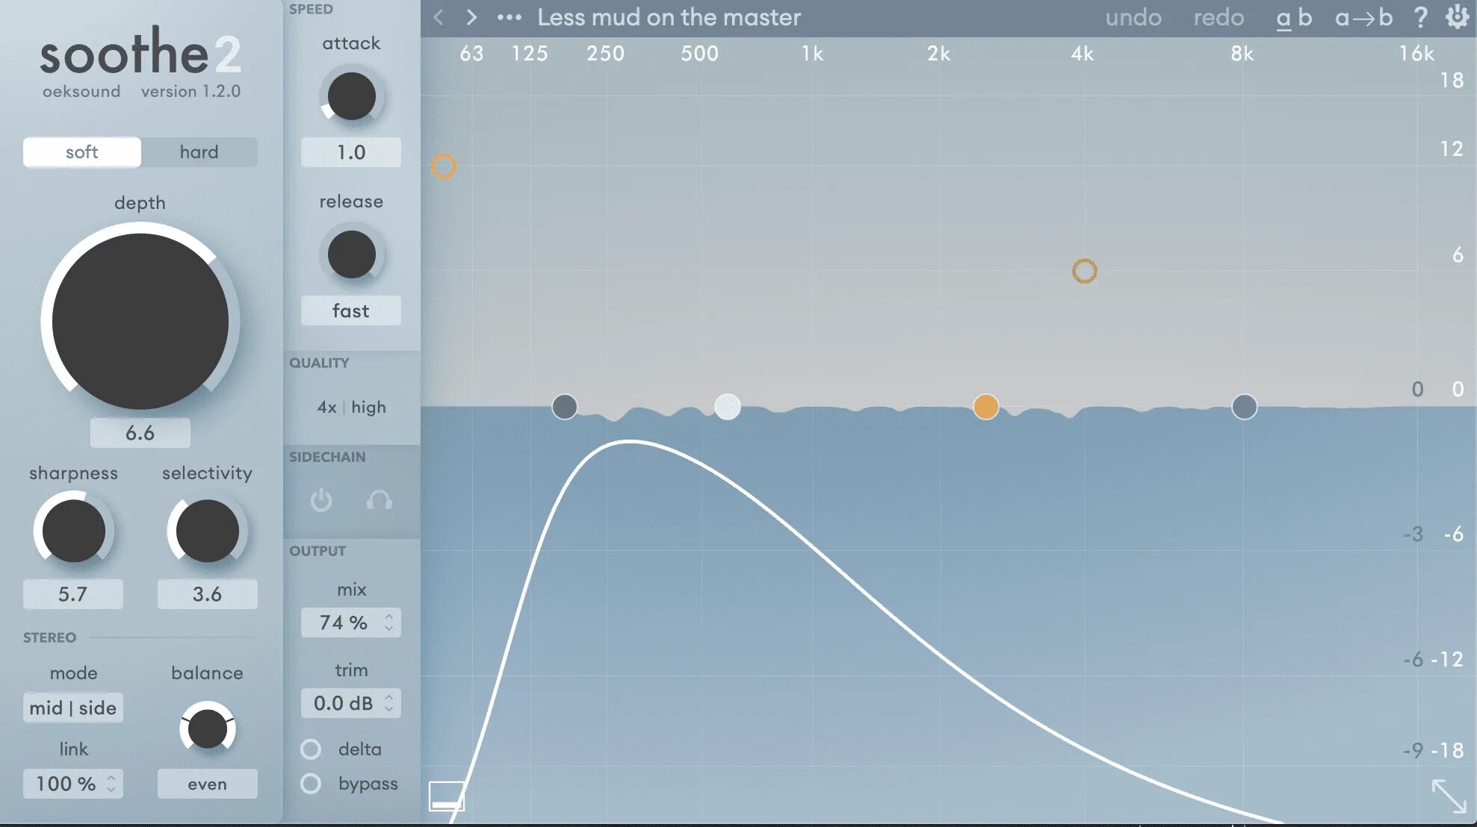Image resolution: width=1477 pixels, height=827 pixels.
Task: Toggle bypass in the output section
Action: pyautogui.click(x=311, y=784)
